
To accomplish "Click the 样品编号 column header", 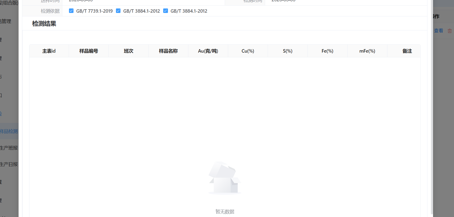I will (x=89, y=51).
